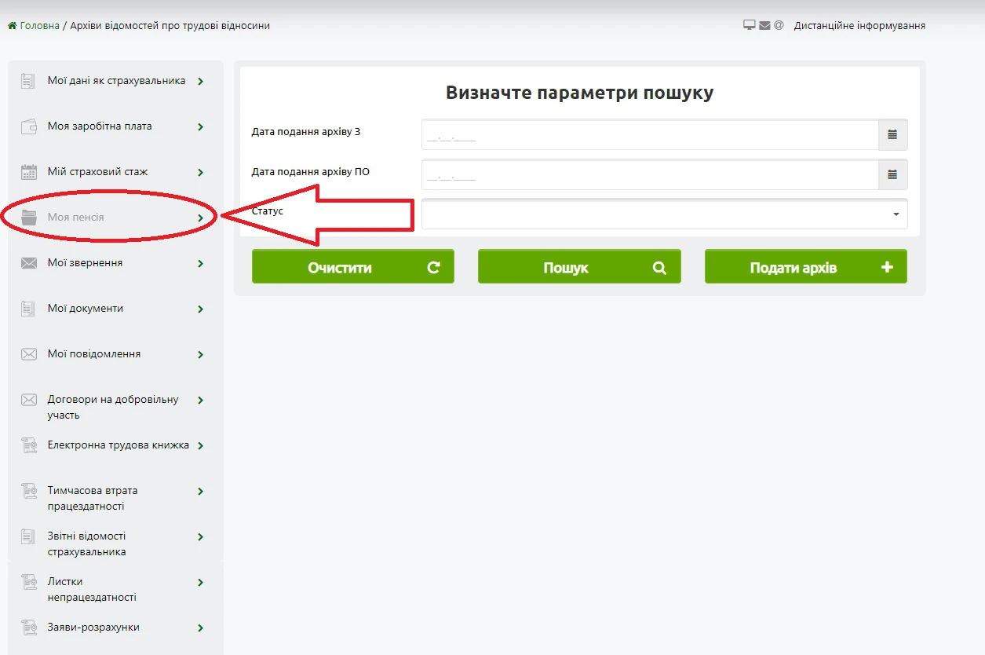Click the Дата подання архіву З field
This screenshot has height=655, width=985.
click(x=650, y=134)
